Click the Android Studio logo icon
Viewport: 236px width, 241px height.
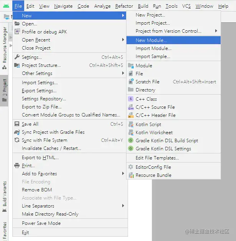(x=6, y=6)
